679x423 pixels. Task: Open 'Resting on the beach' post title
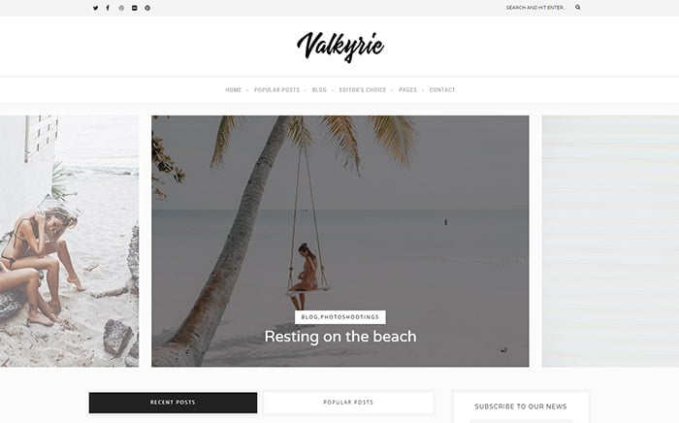[x=340, y=337]
